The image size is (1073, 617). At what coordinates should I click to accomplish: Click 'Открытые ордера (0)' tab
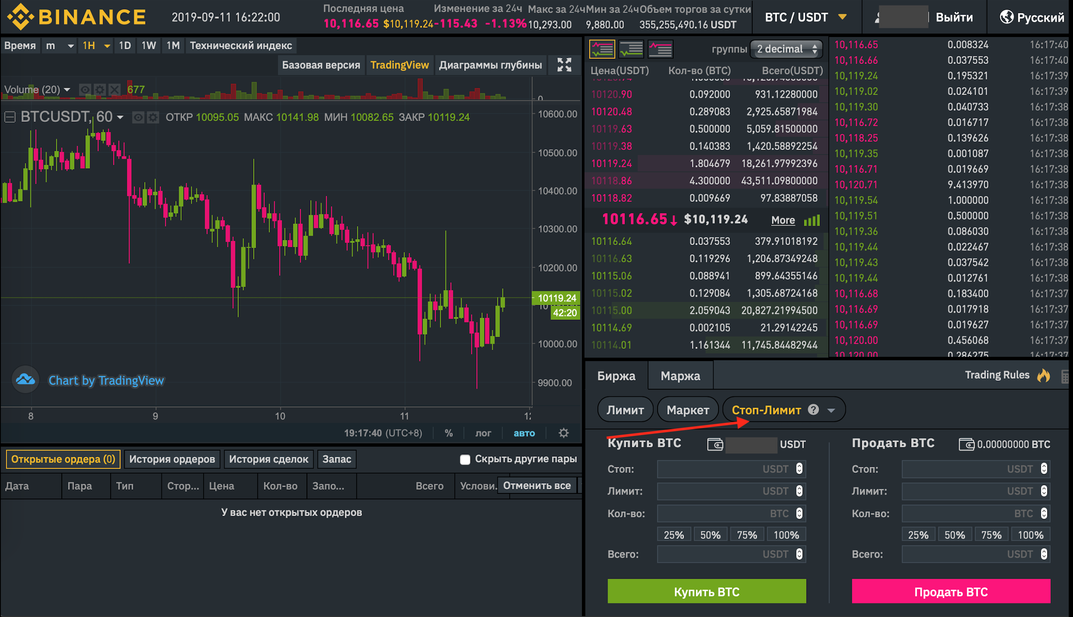[x=63, y=459]
